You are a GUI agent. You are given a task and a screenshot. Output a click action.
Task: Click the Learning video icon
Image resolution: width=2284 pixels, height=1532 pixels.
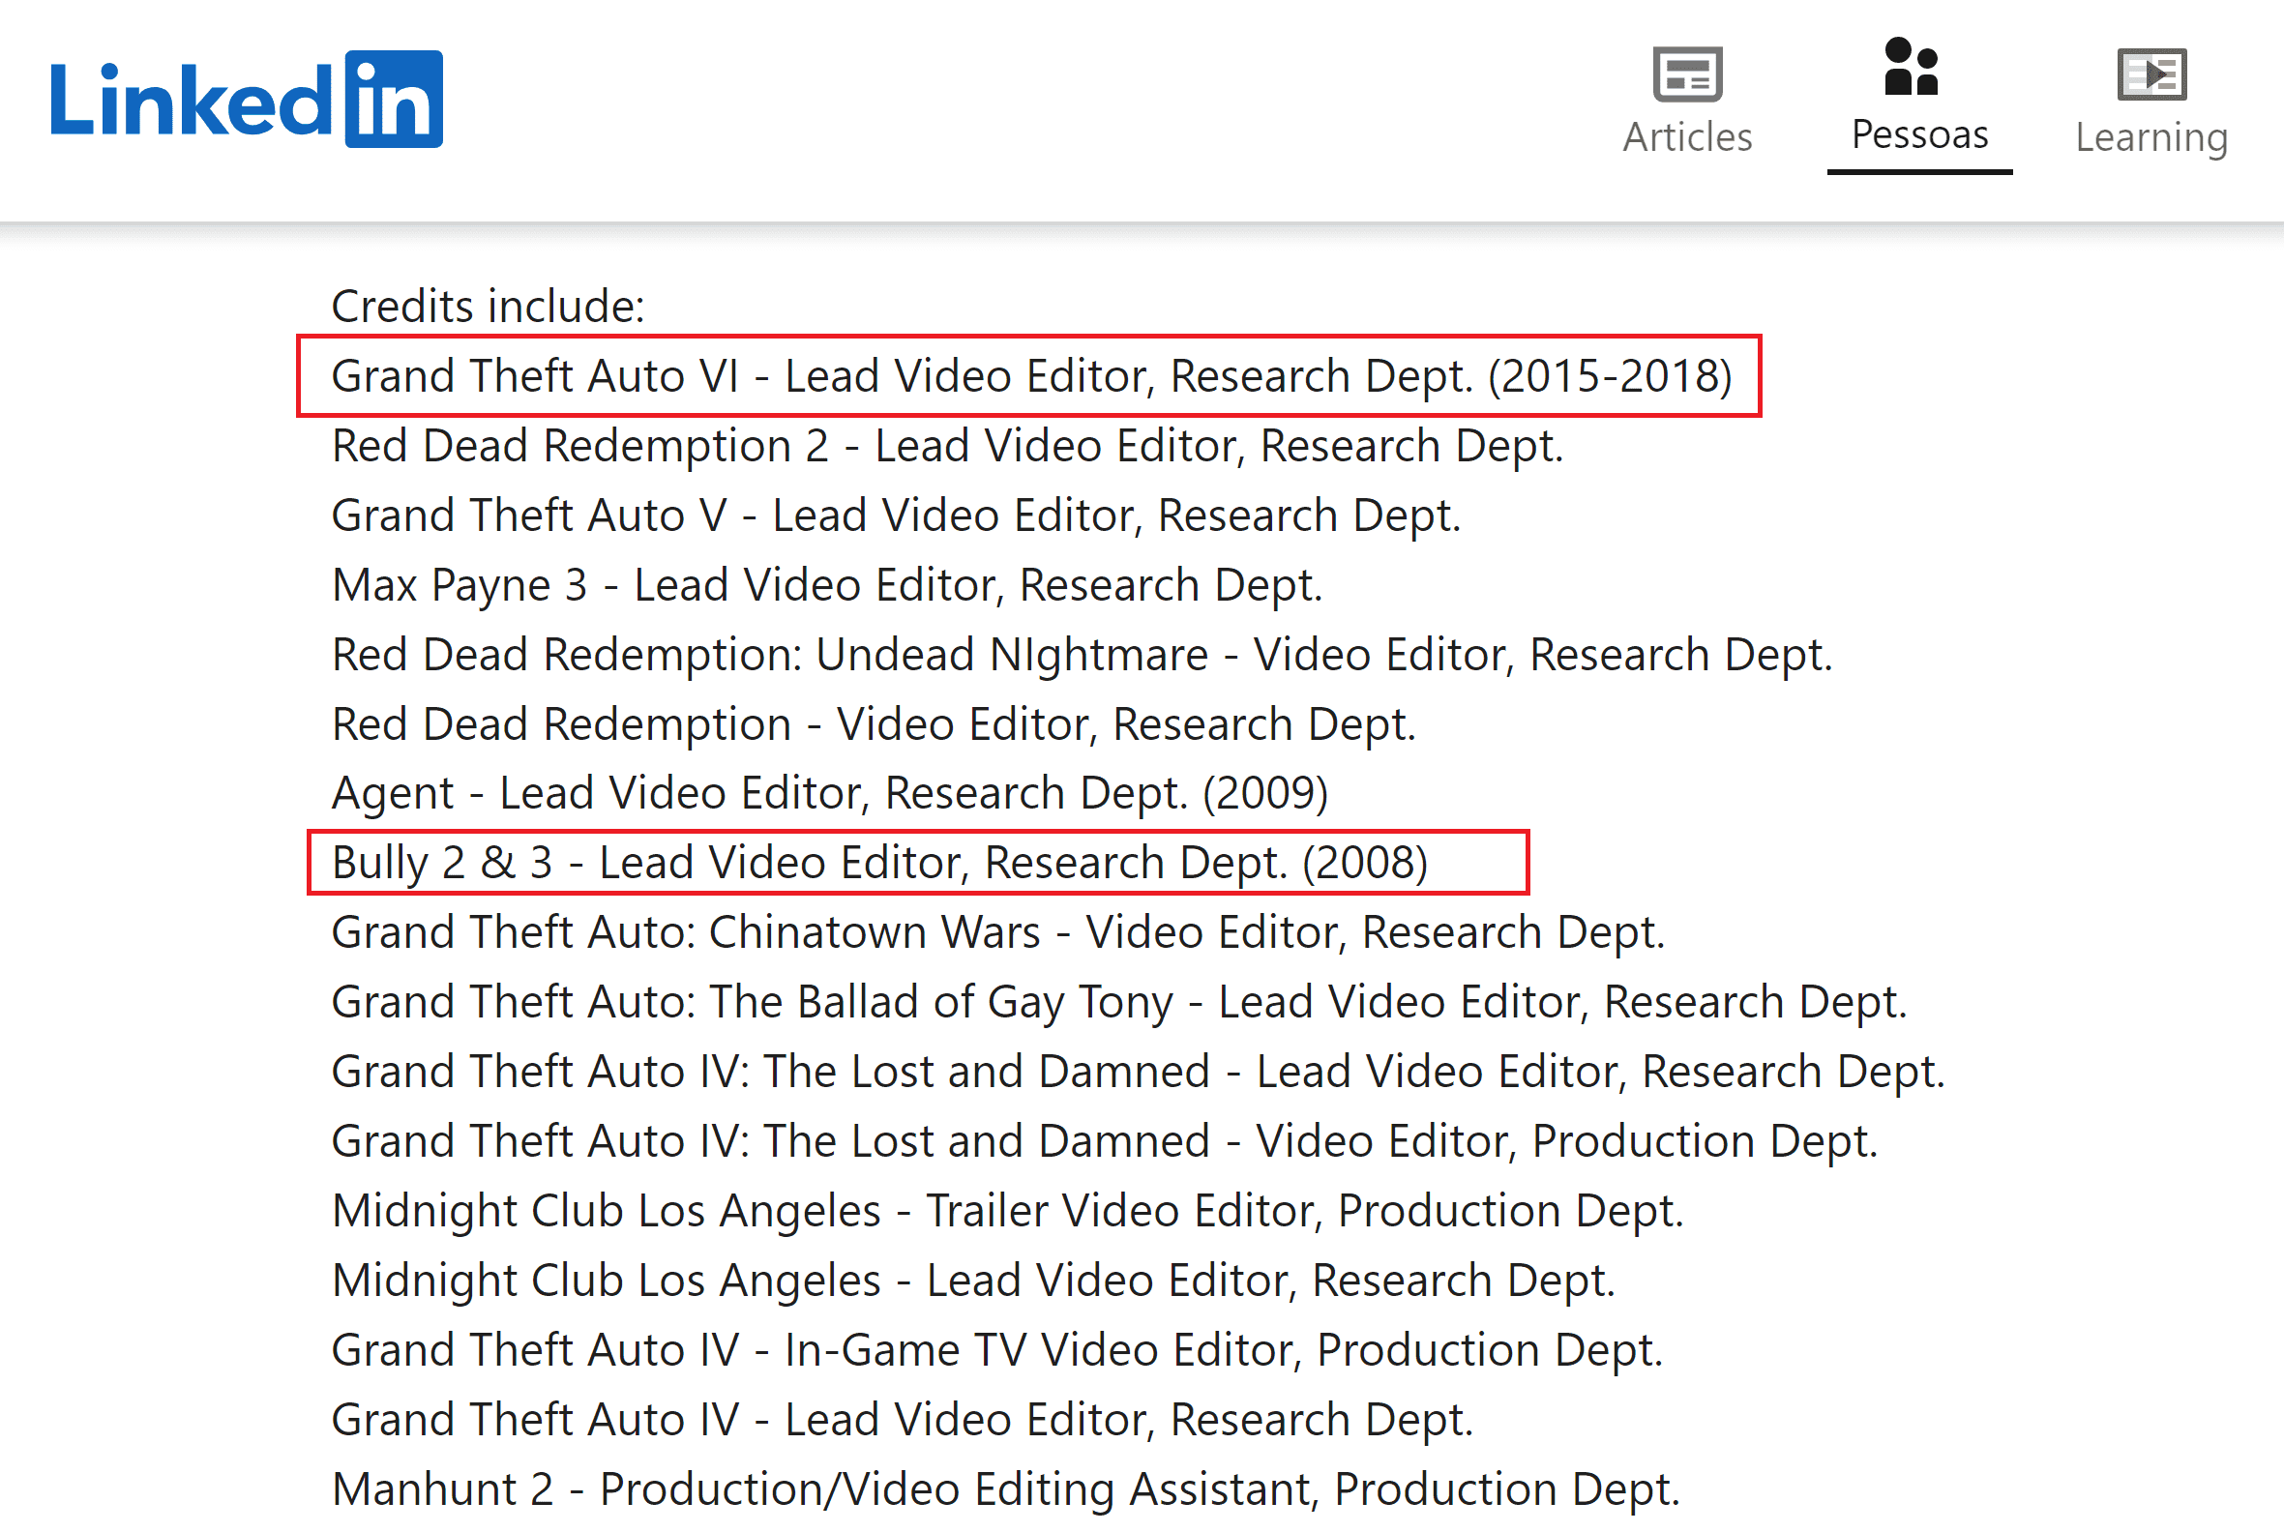[x=2151, y=74]
